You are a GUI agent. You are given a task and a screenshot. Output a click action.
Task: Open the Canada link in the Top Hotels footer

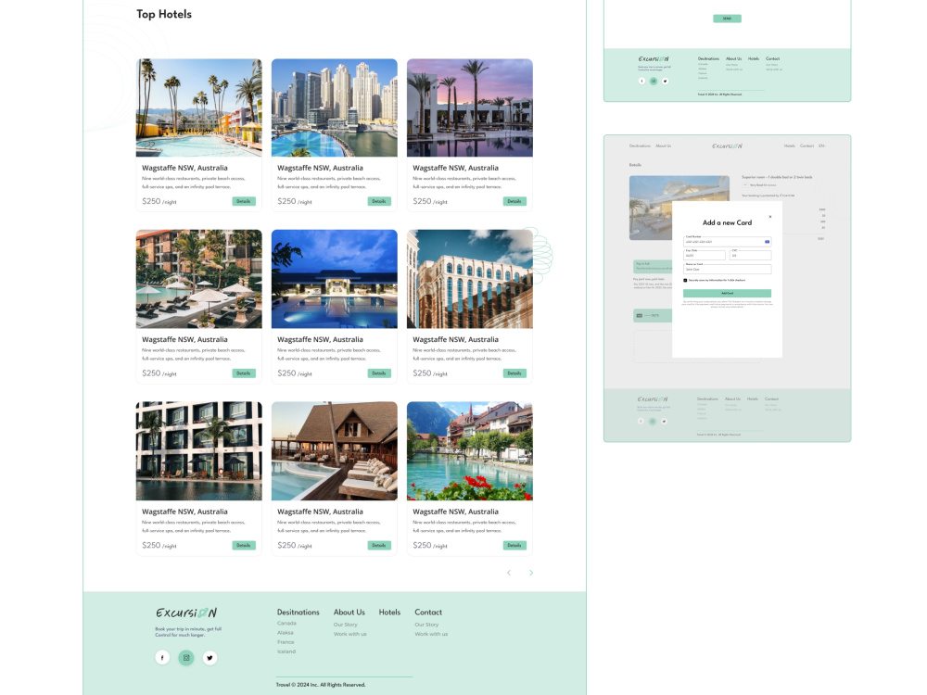pyautogui.click(x=286, y=623)
